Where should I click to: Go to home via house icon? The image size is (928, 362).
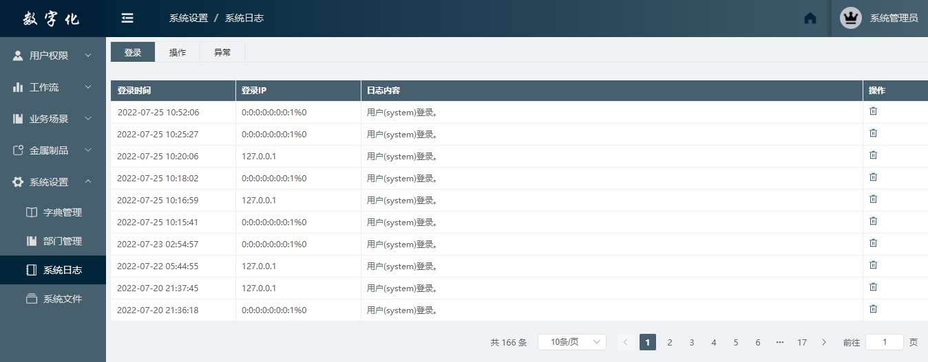tap(810, 19)
